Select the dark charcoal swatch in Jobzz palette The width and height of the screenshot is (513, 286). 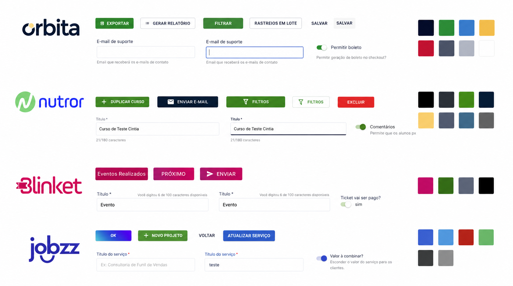click(426, 258)
